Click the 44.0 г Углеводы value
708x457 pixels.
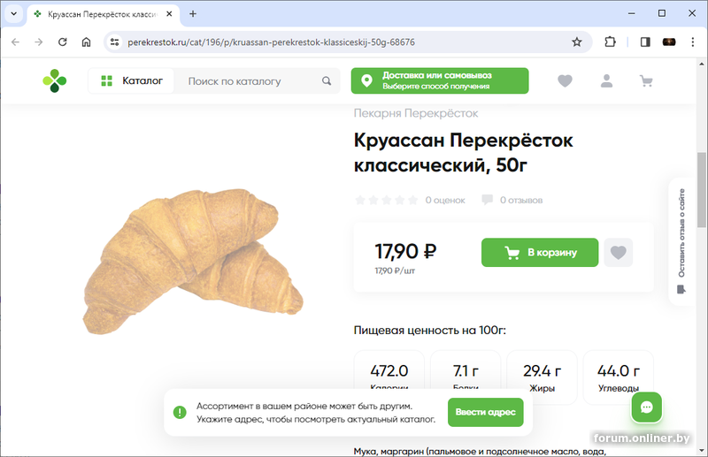click(x=618, y=371)
